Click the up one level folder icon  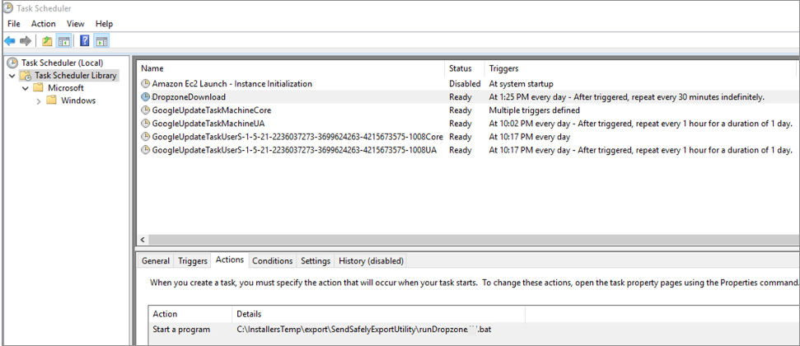47,41
